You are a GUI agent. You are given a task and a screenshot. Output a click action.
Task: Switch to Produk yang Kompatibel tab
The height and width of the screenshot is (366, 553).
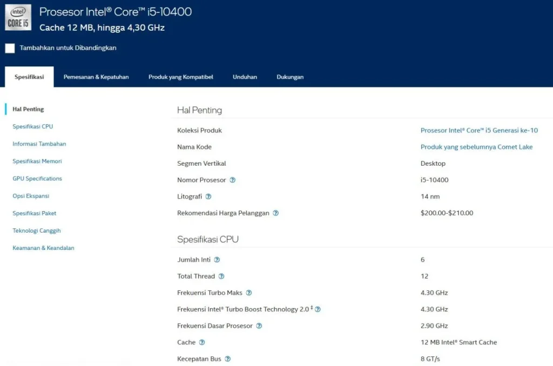coord(181,77)
